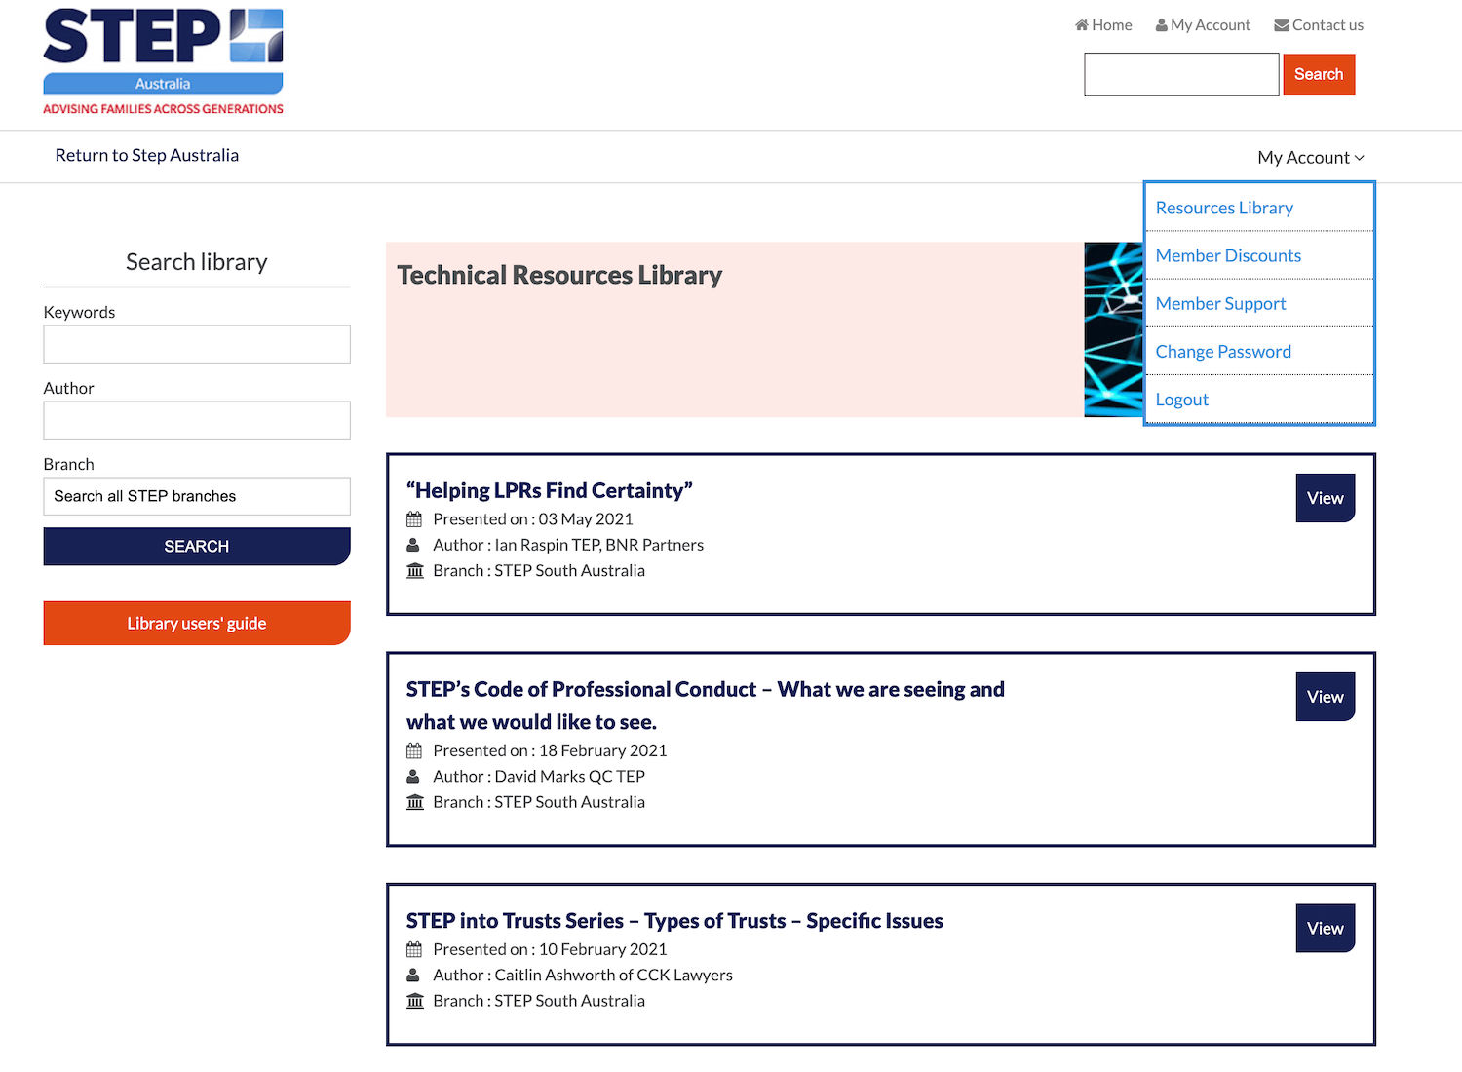Viewport: 1462px width, 1072px height.
Task: Click author icon beside Ian Raspin TEP
Action: pyautogui.click(x=413, y=545)
